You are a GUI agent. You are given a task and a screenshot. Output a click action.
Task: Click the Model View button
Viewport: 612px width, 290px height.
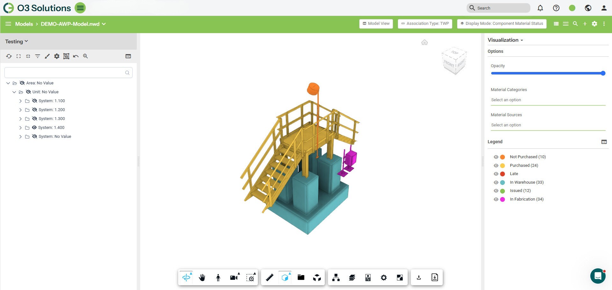[x=376, y=24]
